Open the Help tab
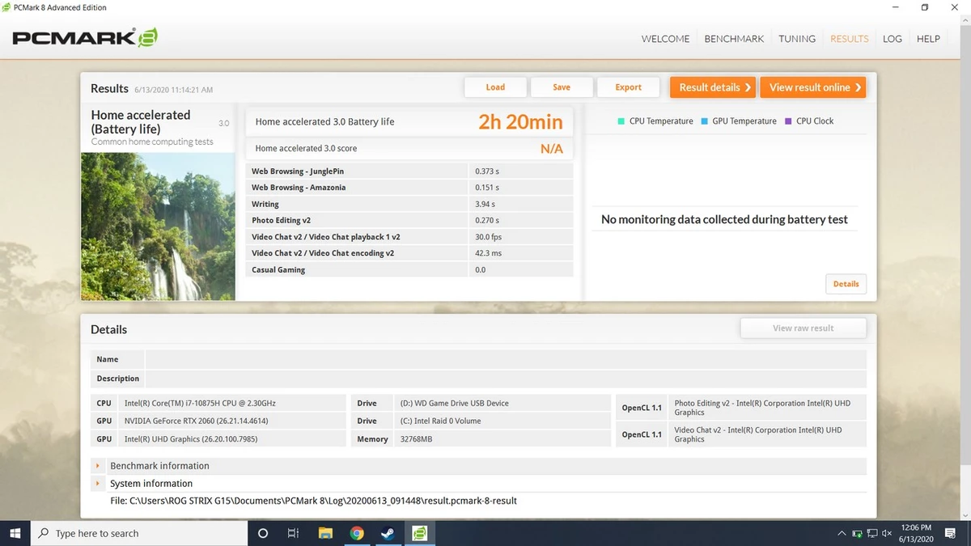This screenshot has height=546, width=971. tap(928, 39)
